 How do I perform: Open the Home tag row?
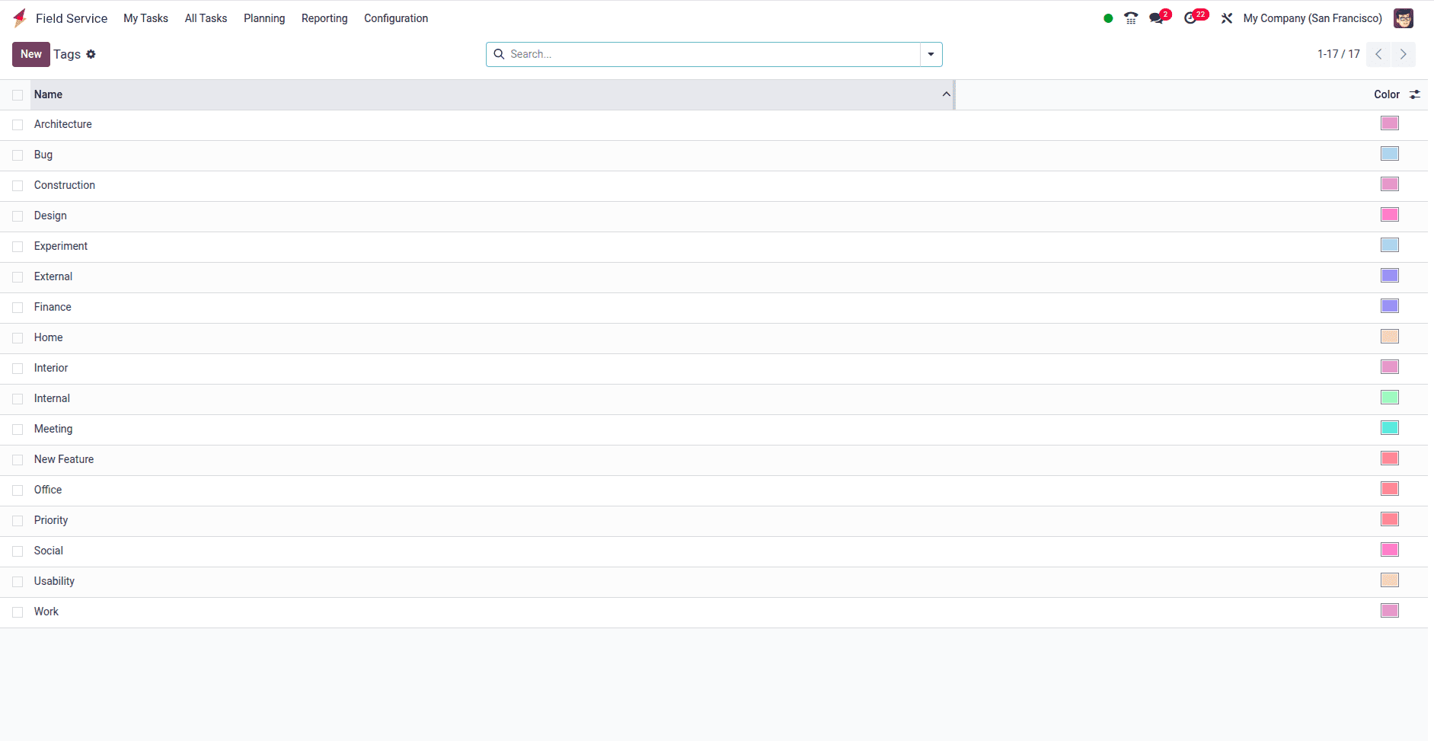click(714, 338)
